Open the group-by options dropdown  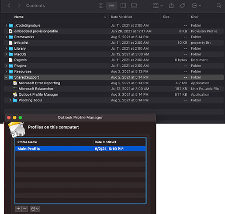158,6
